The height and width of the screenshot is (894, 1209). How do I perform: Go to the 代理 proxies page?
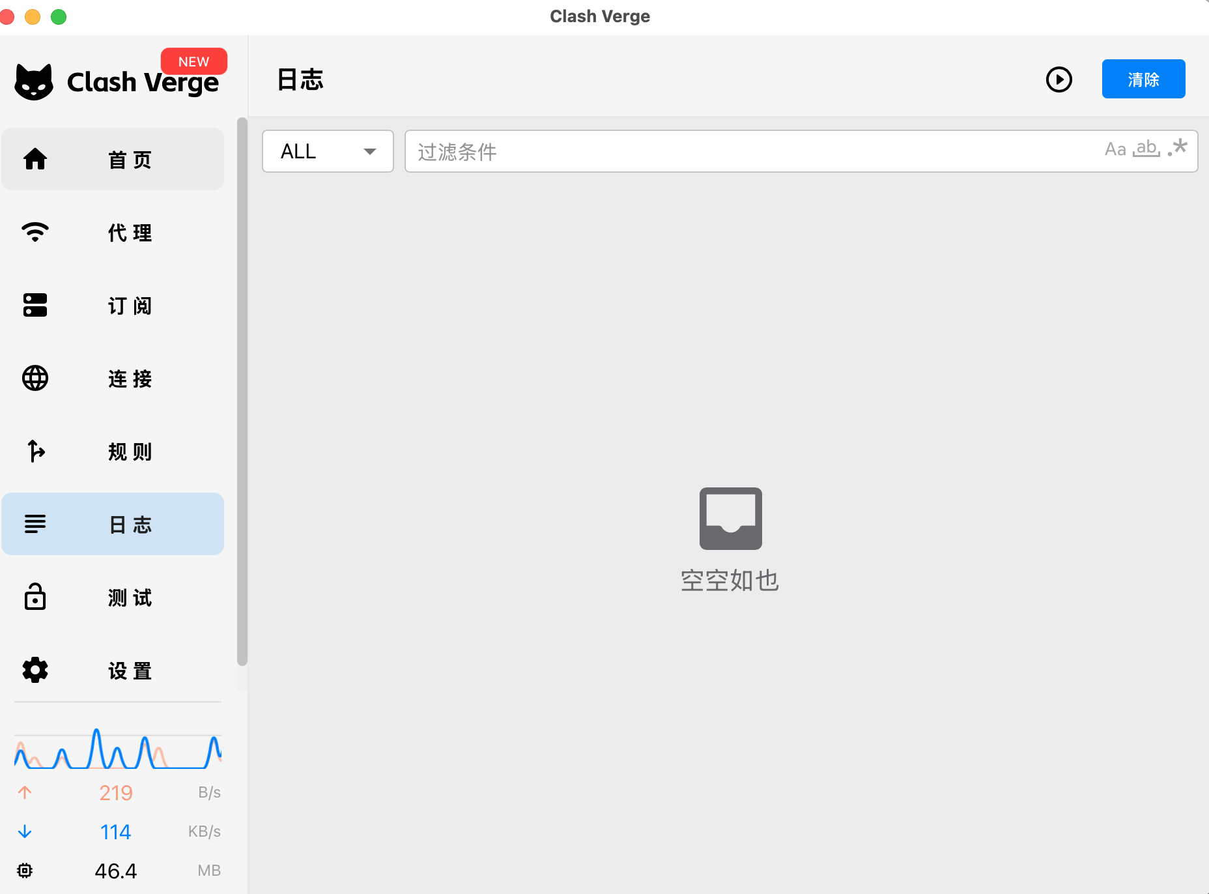113,232
